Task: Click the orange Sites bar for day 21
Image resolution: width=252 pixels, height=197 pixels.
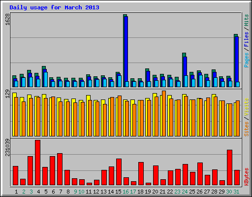Action: click(164, 113)
